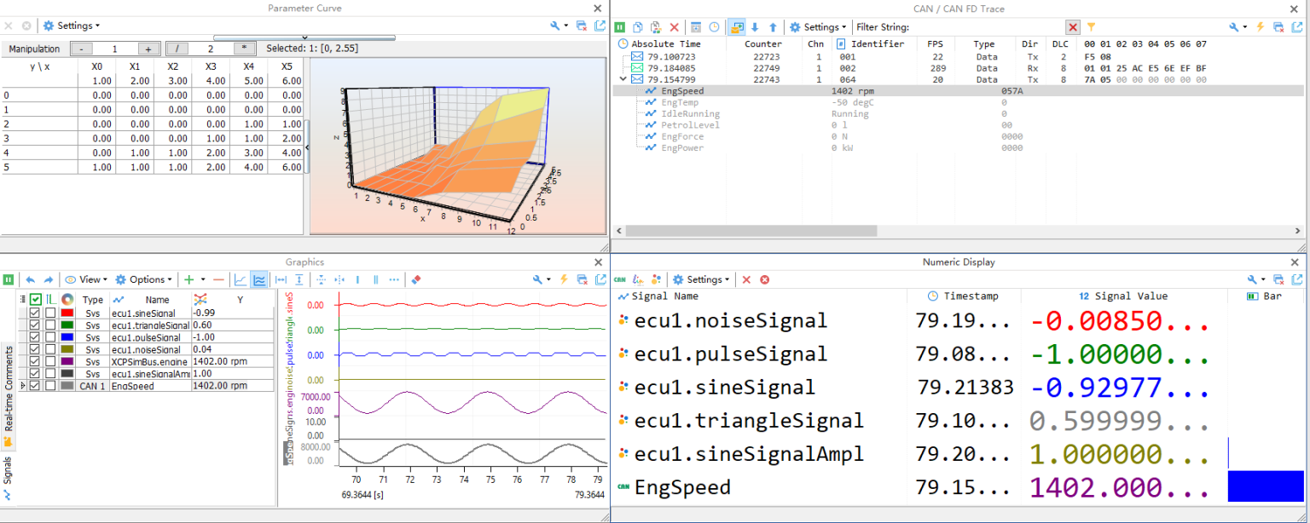Open the Real-time Comments side tab

tap(9, 388)
